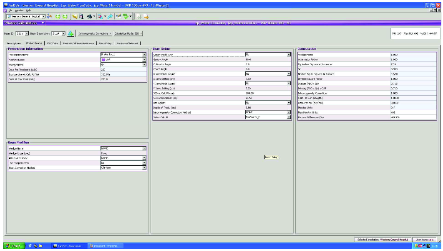Open the Gantry Mode Arc? dropdown
443x251 pixels.
point(289,54)
